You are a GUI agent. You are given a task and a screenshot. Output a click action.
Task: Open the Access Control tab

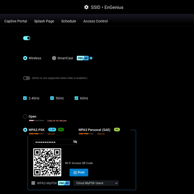click(x=96, y=21)
